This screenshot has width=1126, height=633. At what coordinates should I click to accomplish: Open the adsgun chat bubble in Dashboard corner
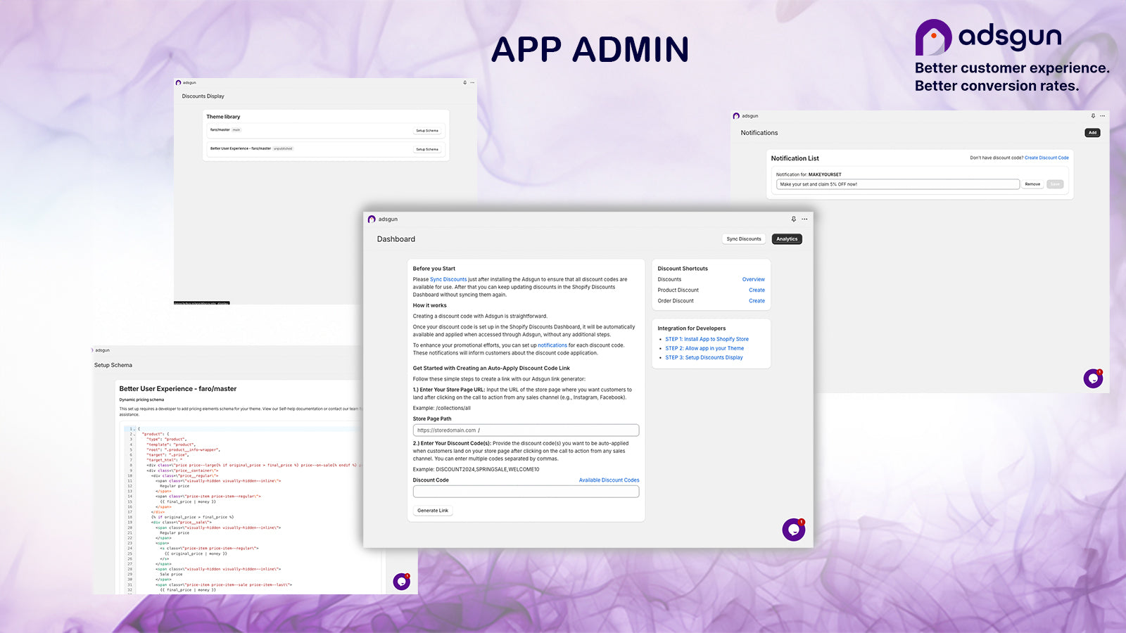tap(793, 529)
